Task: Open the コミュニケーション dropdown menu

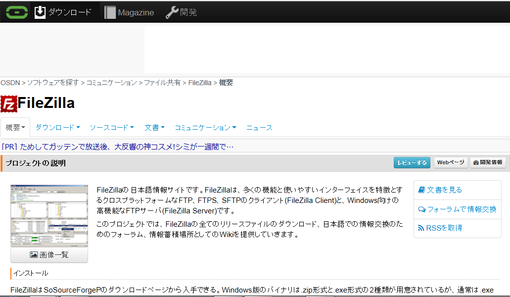Action: point(205,127)
